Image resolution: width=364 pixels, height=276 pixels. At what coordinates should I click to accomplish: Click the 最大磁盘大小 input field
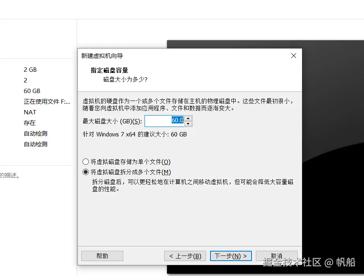[164, 121]
